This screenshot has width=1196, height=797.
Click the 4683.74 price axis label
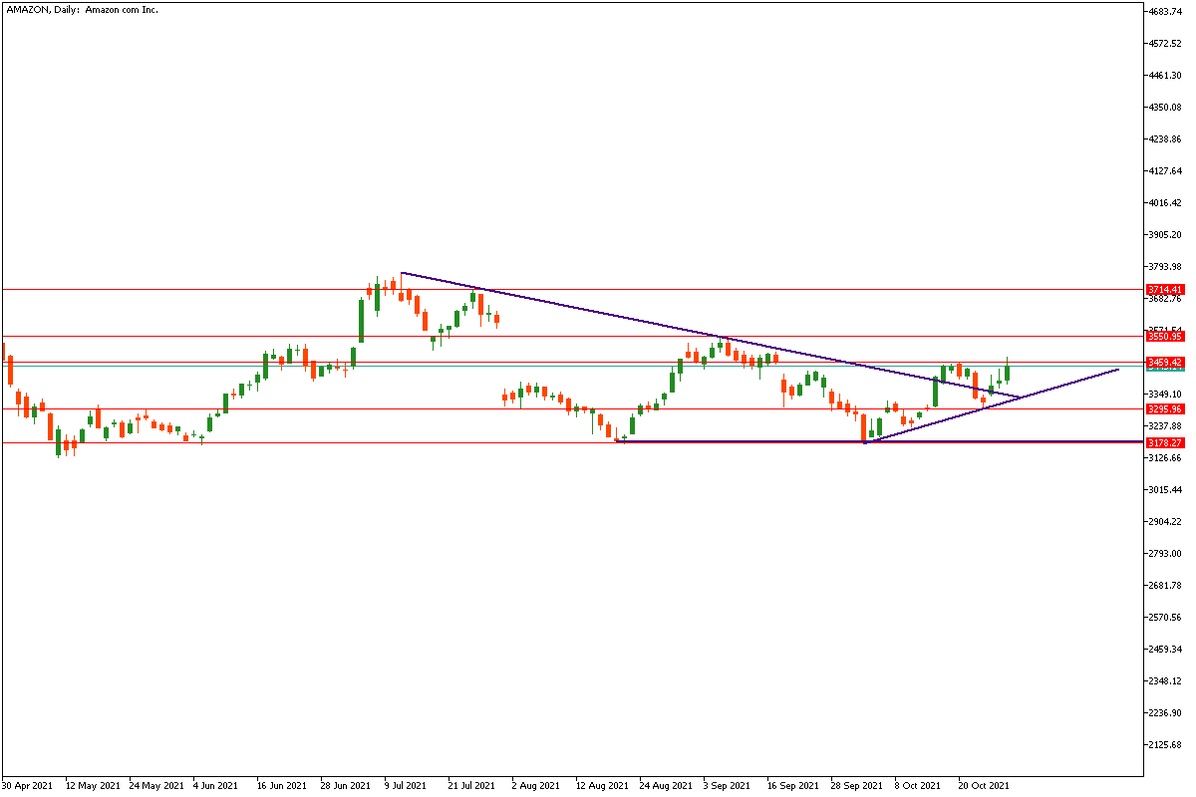(x=1165, y=12)
